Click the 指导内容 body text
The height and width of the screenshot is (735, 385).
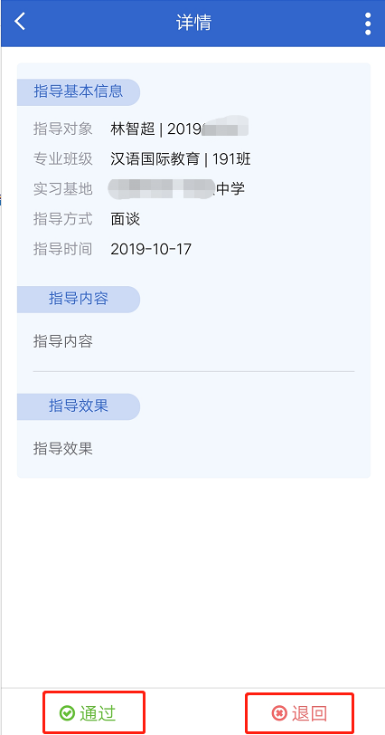[x=63, y=341]
